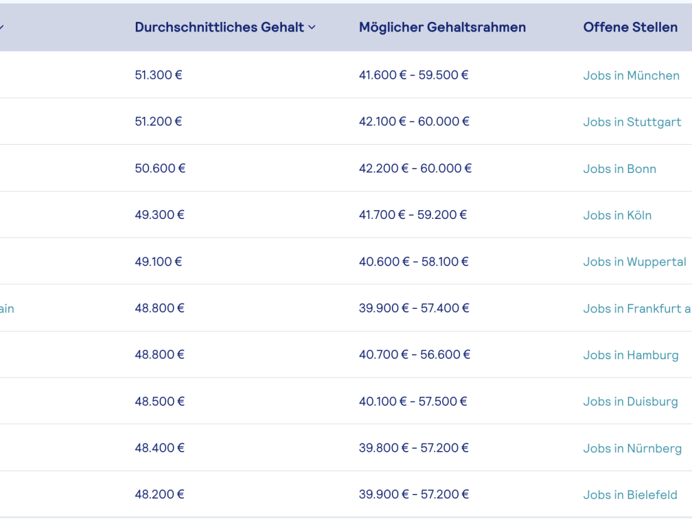692x519 pixels.
Task: Open the Jobs in Stuttgart link
Action: tap(632, 122)
